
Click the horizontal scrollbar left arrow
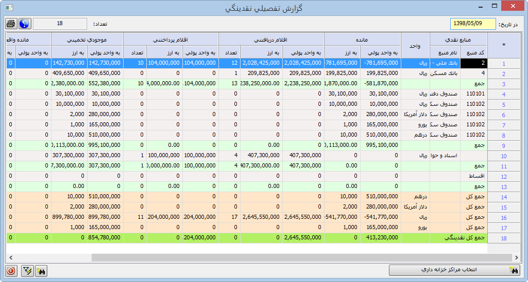10,257
